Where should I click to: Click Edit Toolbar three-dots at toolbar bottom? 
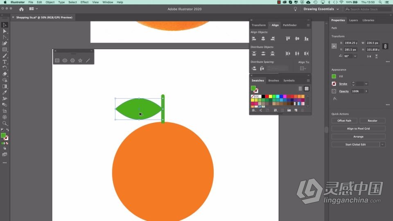point(5,163)
